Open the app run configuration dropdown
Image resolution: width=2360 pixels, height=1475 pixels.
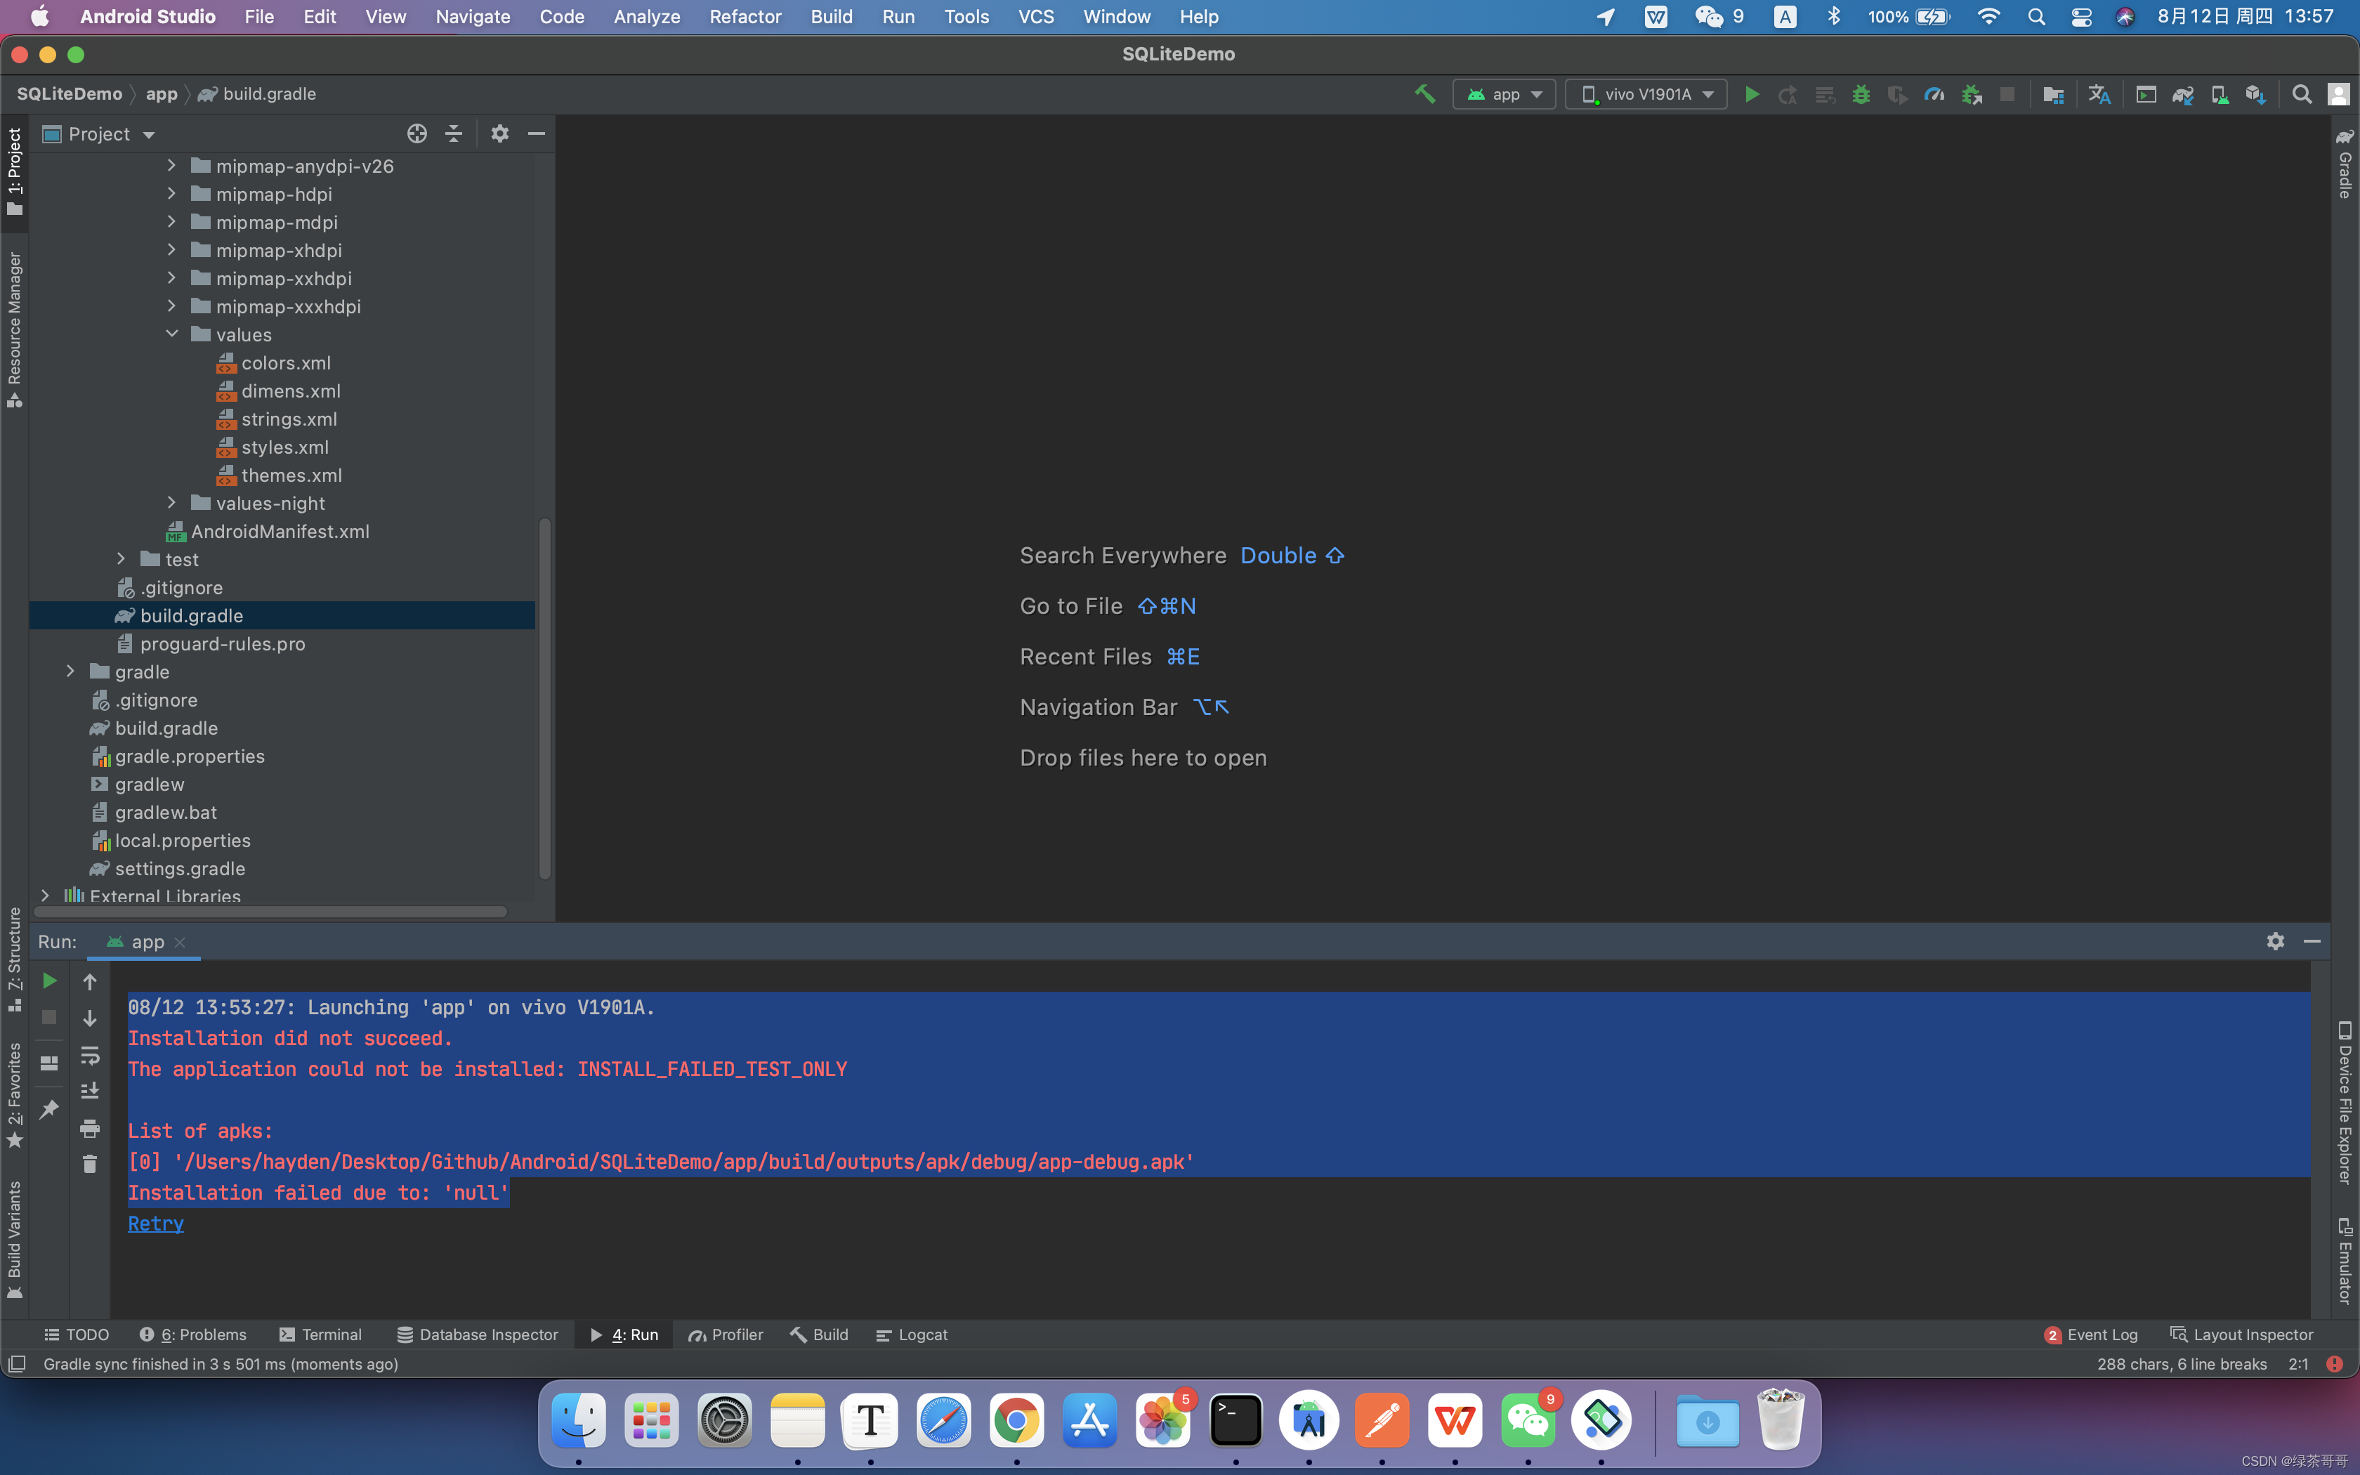pos(1504,93)
